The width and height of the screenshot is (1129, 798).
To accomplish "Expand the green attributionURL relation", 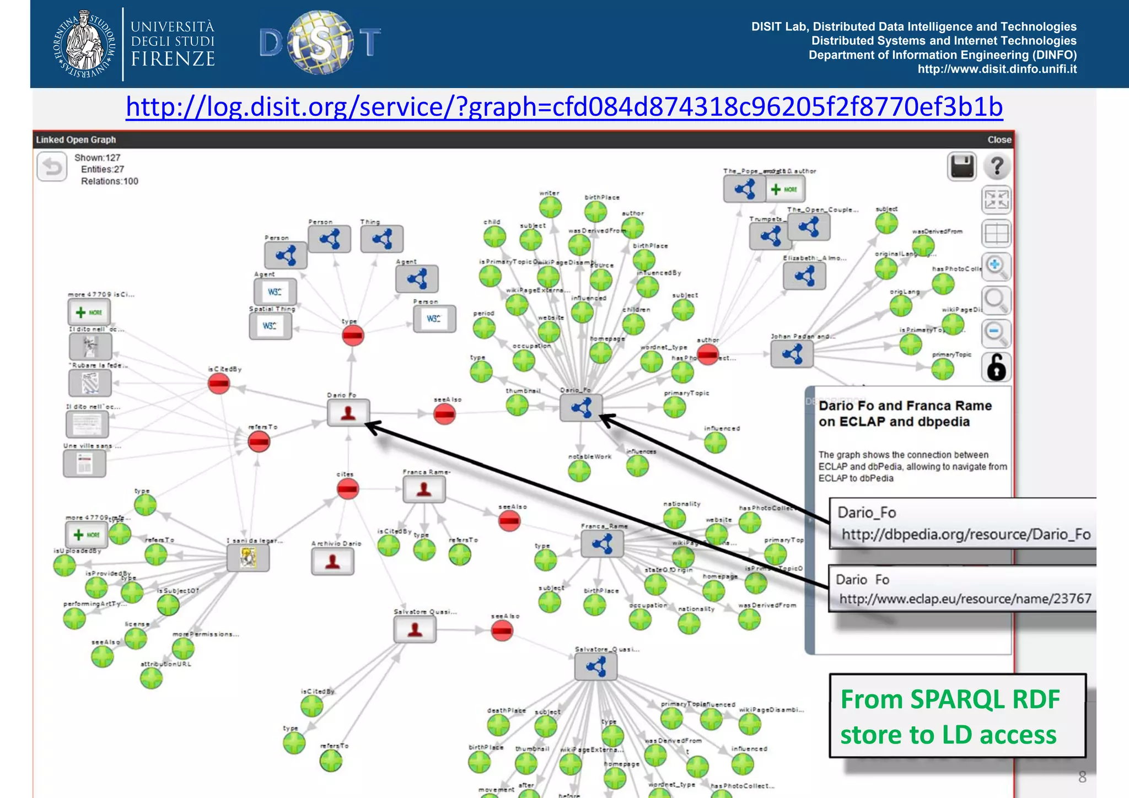I will [x=151, y=678].
